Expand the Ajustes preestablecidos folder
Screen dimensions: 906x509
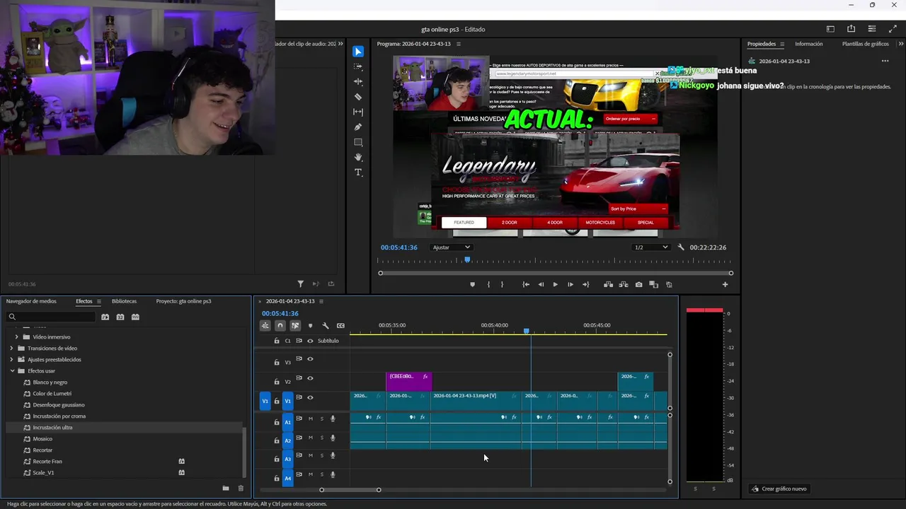coord(11,360)
